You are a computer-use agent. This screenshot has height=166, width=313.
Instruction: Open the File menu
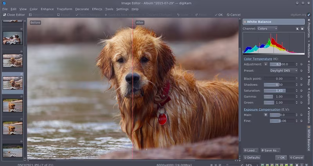(x=5, y=9)
